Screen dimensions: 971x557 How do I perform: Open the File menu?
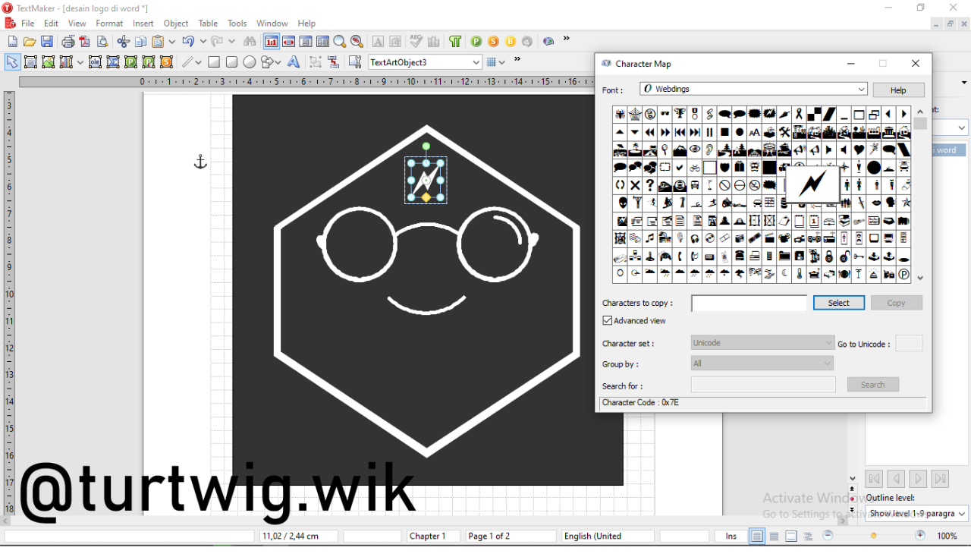point(28,24)
